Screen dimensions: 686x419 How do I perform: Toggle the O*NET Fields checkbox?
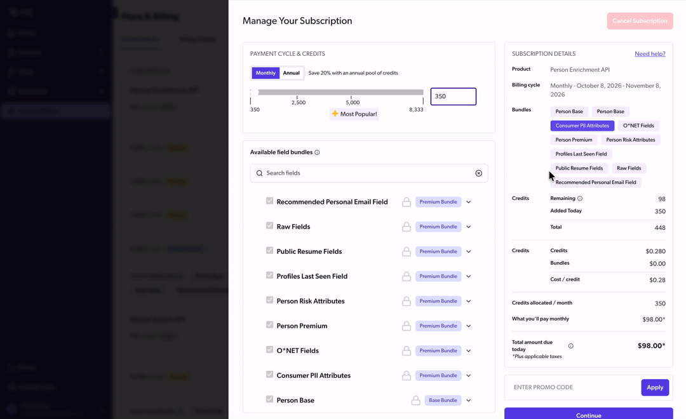269,349
